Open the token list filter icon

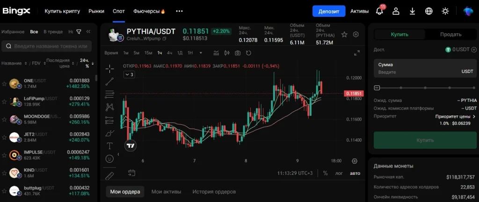coord(79,32)
